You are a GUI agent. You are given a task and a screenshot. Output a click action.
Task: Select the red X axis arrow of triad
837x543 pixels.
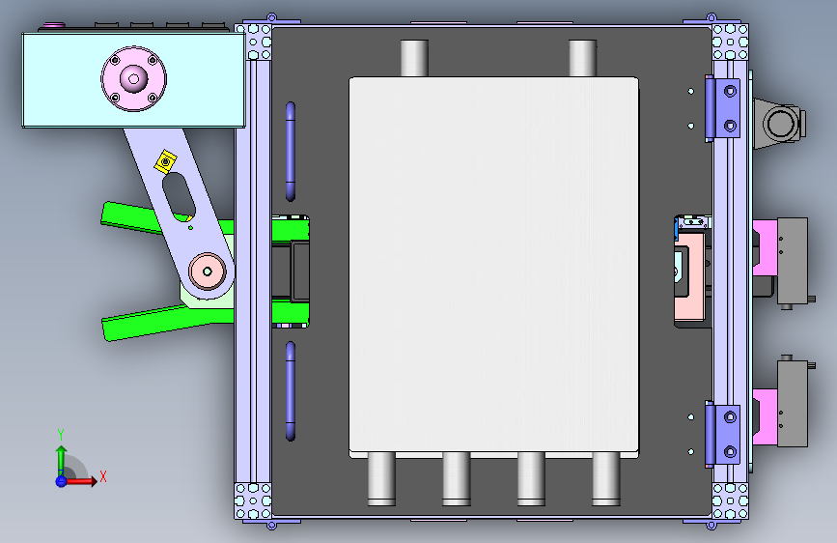pos(81,481)
